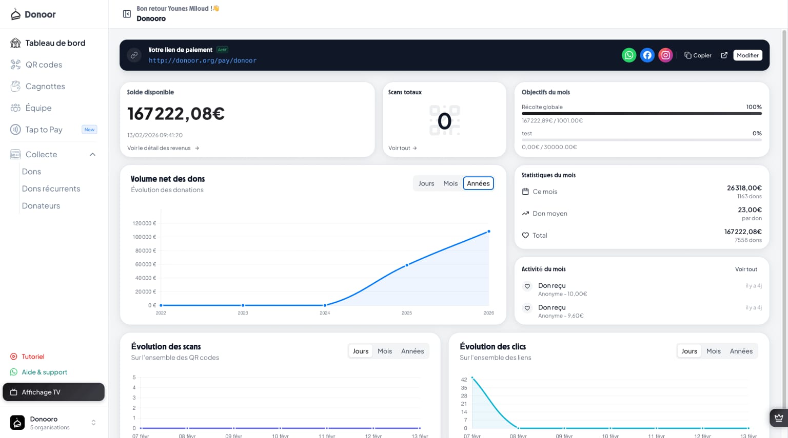The image size is (788, 438).
Task: Go to the Tableau de bord page
Action: [55, 43]
